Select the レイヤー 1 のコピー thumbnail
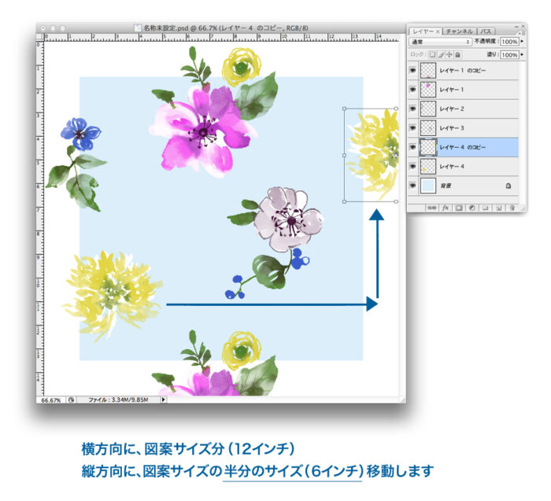The image size is (551, 501). pyautogui.click(x=428, y=71)
